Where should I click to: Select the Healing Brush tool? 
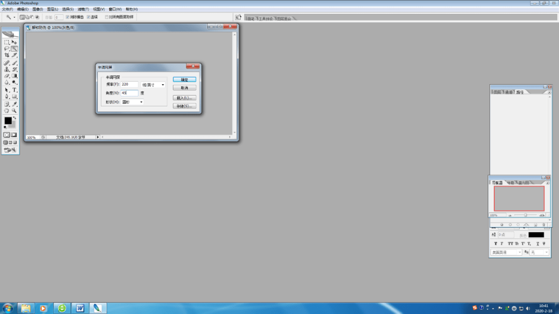pyautogui.click(x=7, y=63)
